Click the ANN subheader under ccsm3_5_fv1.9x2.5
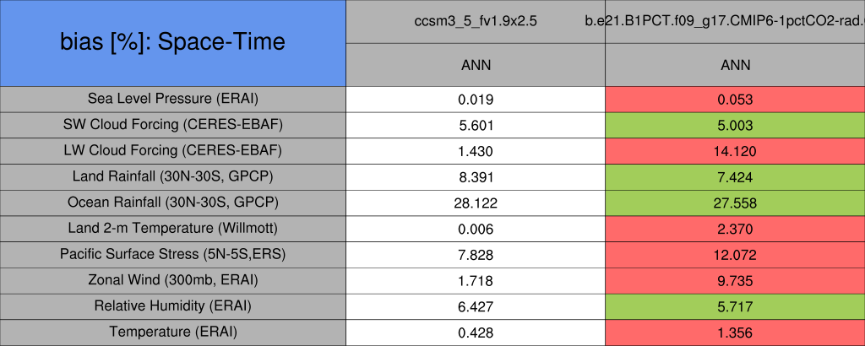Image resolution: width=865 pixels, height=346 pixels. [x=476, y=65]
